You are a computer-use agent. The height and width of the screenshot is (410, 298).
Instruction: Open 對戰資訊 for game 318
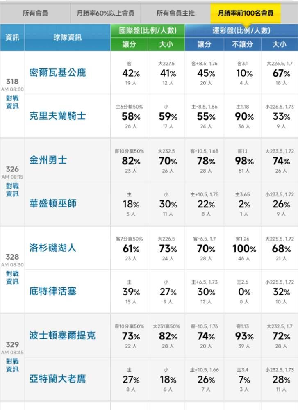click(x=12, y=102)
